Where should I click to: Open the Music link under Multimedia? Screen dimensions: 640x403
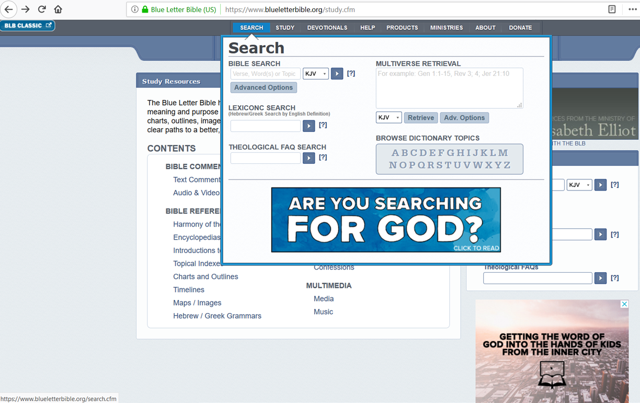[323, 312]
